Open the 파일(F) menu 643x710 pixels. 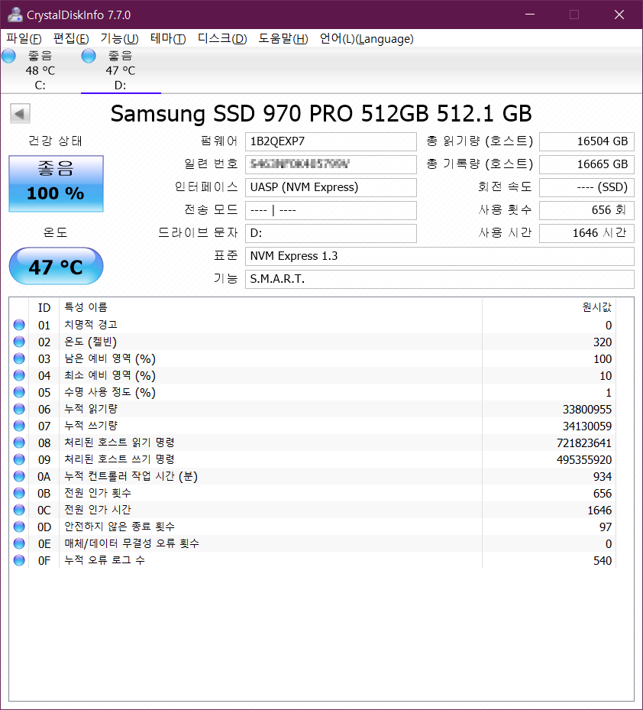(x=24, y=38)
